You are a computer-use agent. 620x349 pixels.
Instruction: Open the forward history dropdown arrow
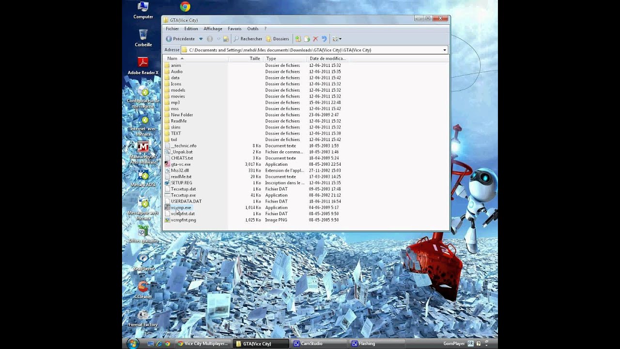tap(218, 39)
